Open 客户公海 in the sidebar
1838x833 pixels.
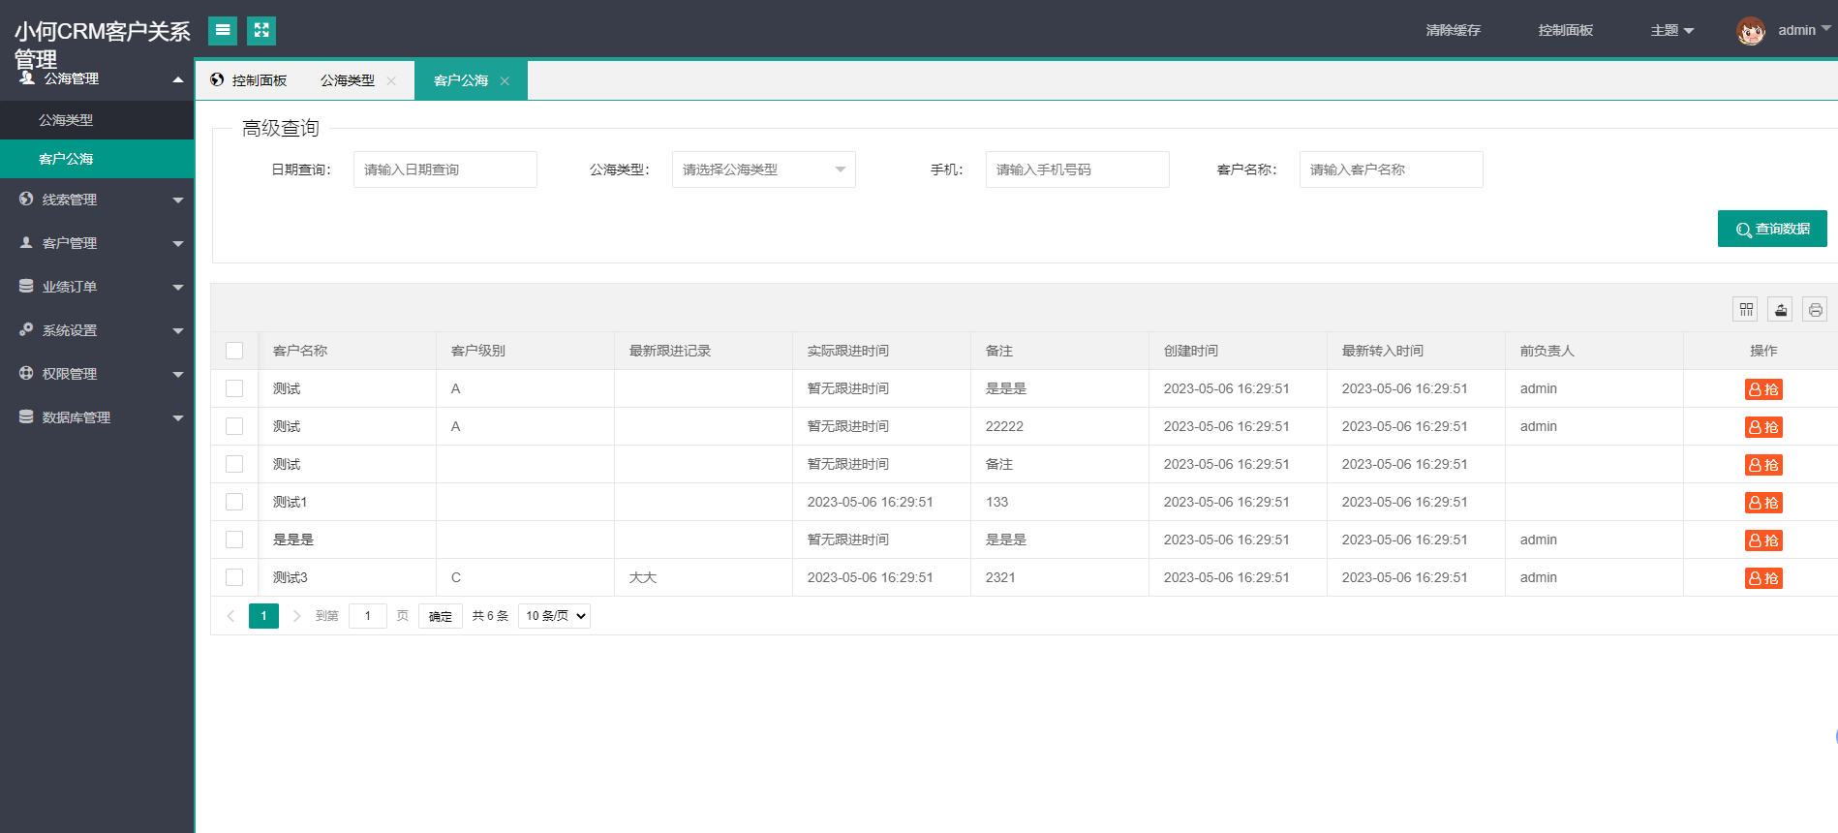tap(97, 159)
